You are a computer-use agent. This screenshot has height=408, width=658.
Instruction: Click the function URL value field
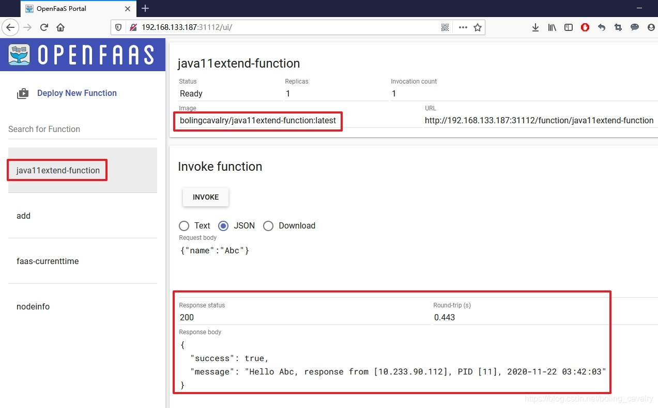(x=539, y=121)
